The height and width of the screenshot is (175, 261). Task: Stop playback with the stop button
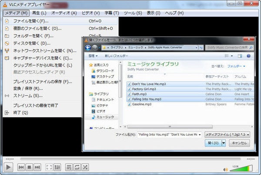[29, 167]
